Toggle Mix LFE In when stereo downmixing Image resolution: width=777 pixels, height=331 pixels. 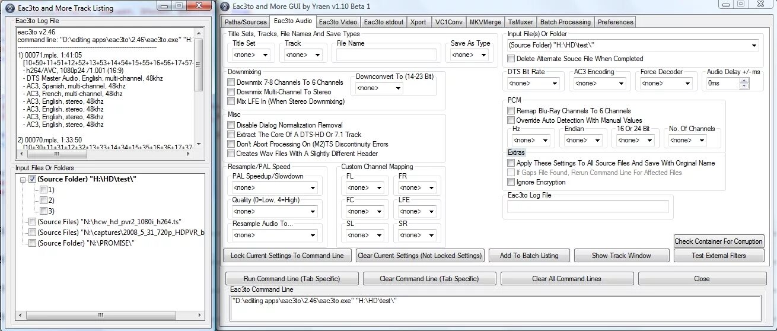[x=231, y=101]
